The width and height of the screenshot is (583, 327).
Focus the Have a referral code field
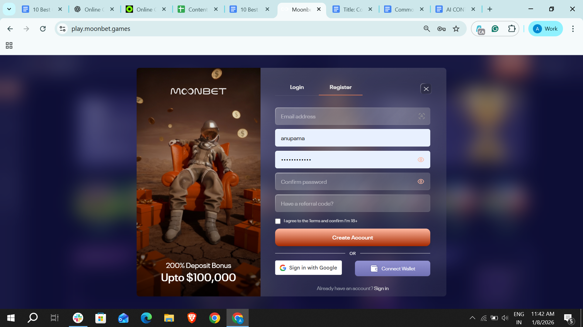point(352,203)
